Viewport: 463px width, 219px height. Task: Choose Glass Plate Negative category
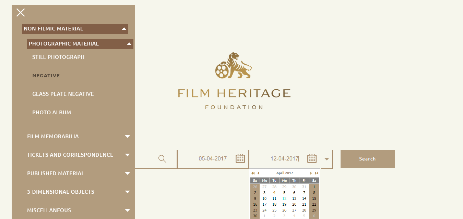point(63,94)
